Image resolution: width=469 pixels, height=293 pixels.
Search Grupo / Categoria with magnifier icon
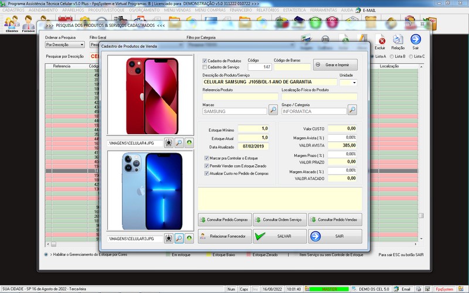352,110
